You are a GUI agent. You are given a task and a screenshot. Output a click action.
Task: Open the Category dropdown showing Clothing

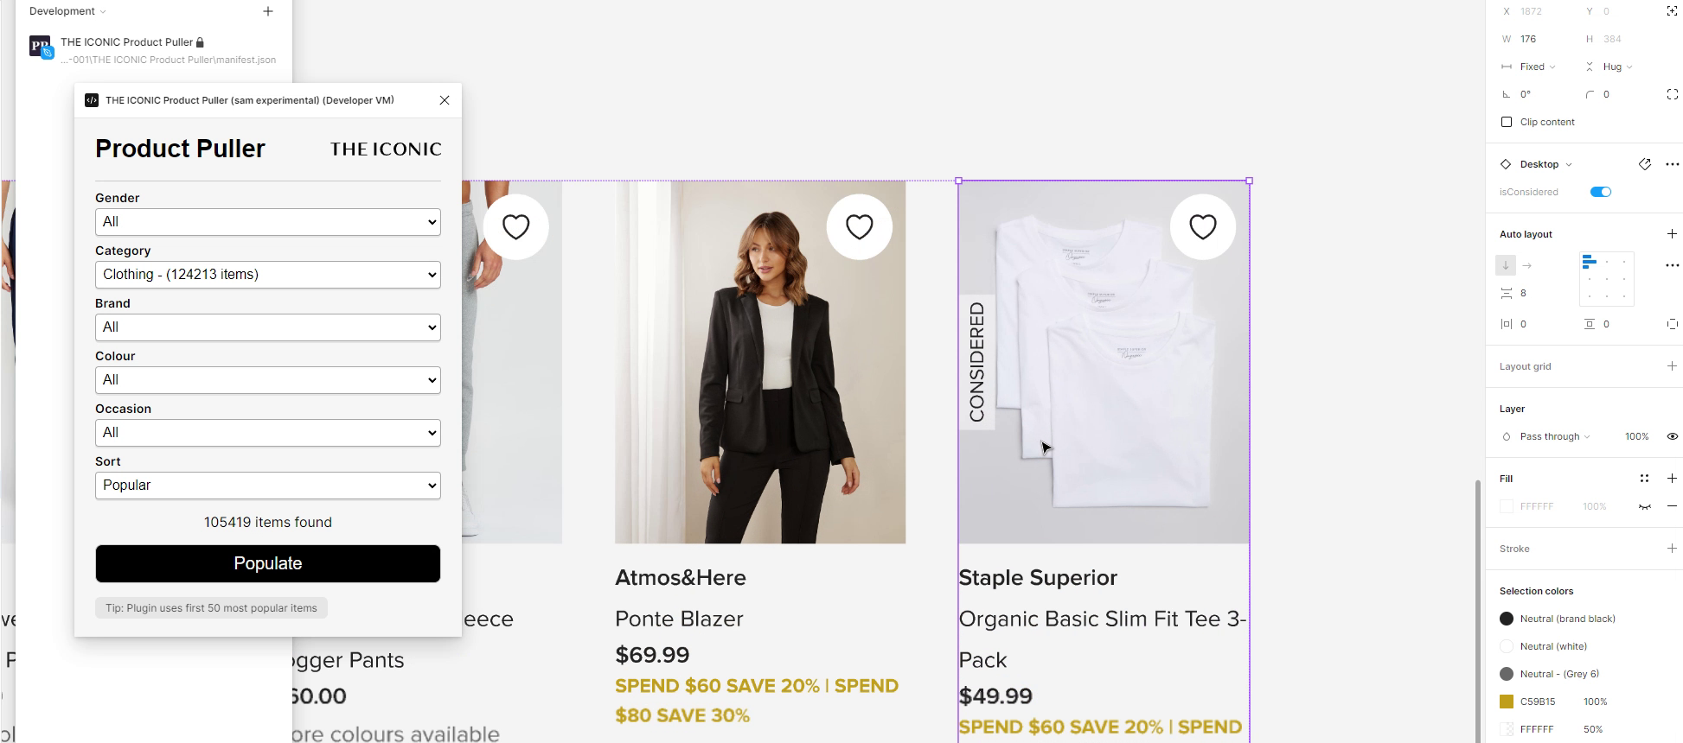[x=267, y=274]
